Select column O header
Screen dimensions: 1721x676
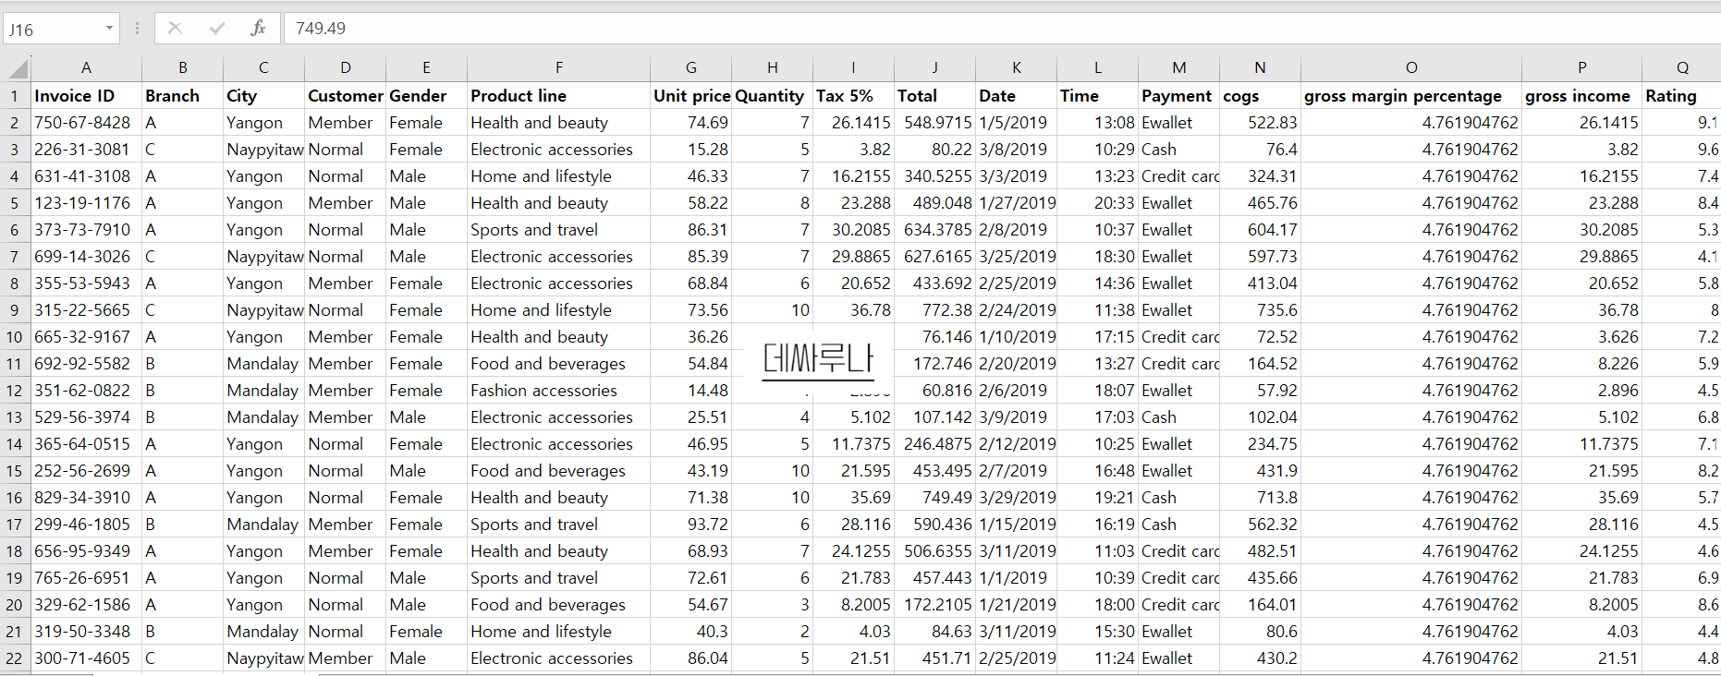point(1411,67)
